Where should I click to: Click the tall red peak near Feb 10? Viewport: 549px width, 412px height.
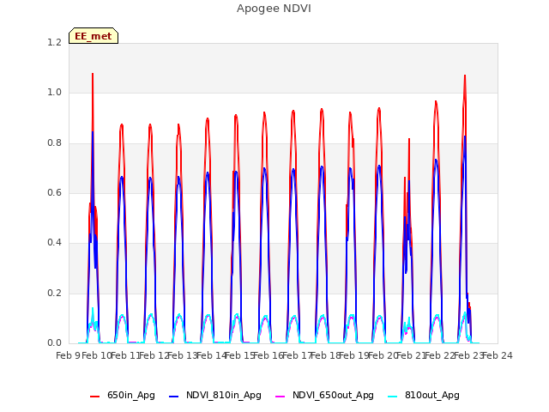pyautogui.click(x=93, y=75)
